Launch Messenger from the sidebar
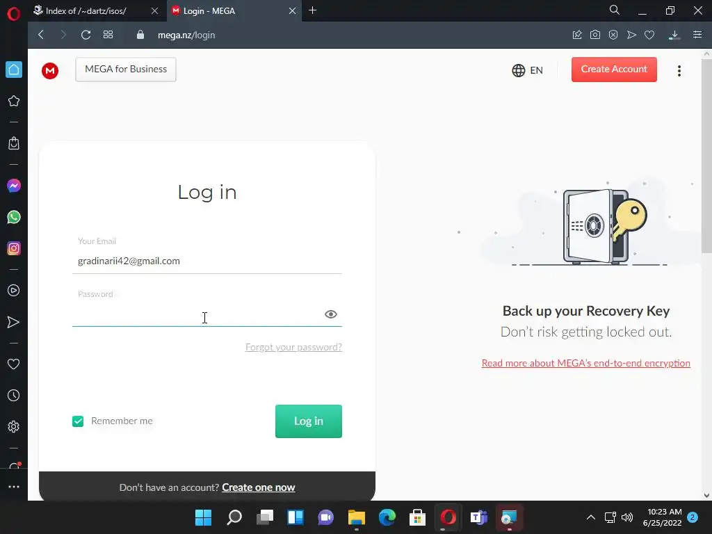Image resolution: width=712 pixels, height=534 pixels. 14,186
